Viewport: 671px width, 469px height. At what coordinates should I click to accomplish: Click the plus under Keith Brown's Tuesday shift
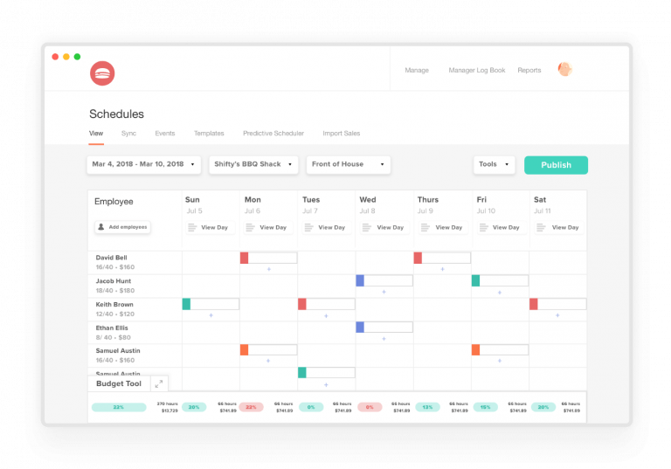(326, 316)
